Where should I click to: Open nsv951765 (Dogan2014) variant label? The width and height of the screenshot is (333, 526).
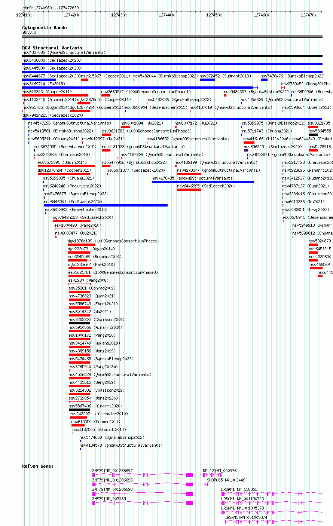coord(46,107)
